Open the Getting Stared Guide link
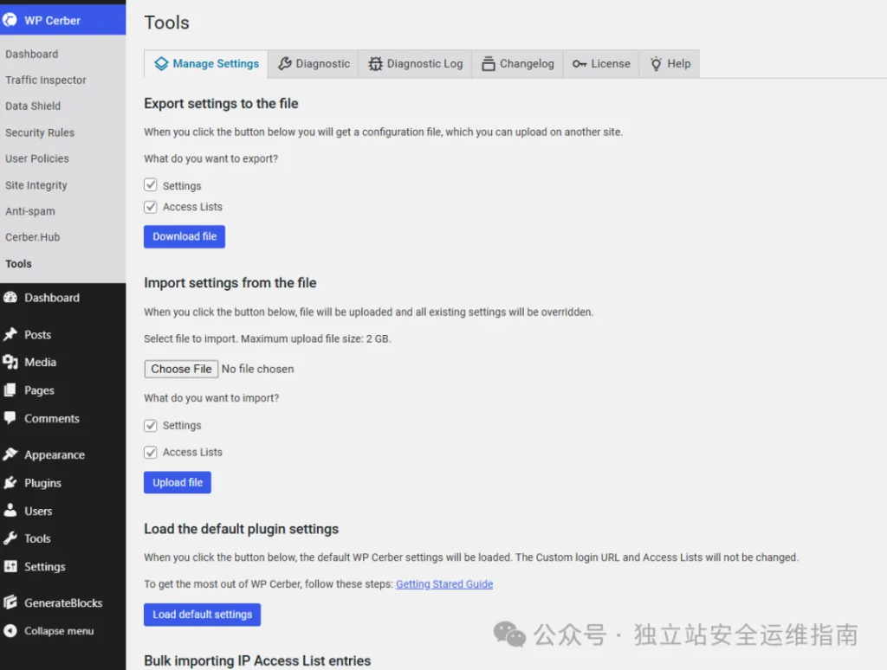887x670 pixels. coord(444,584)
